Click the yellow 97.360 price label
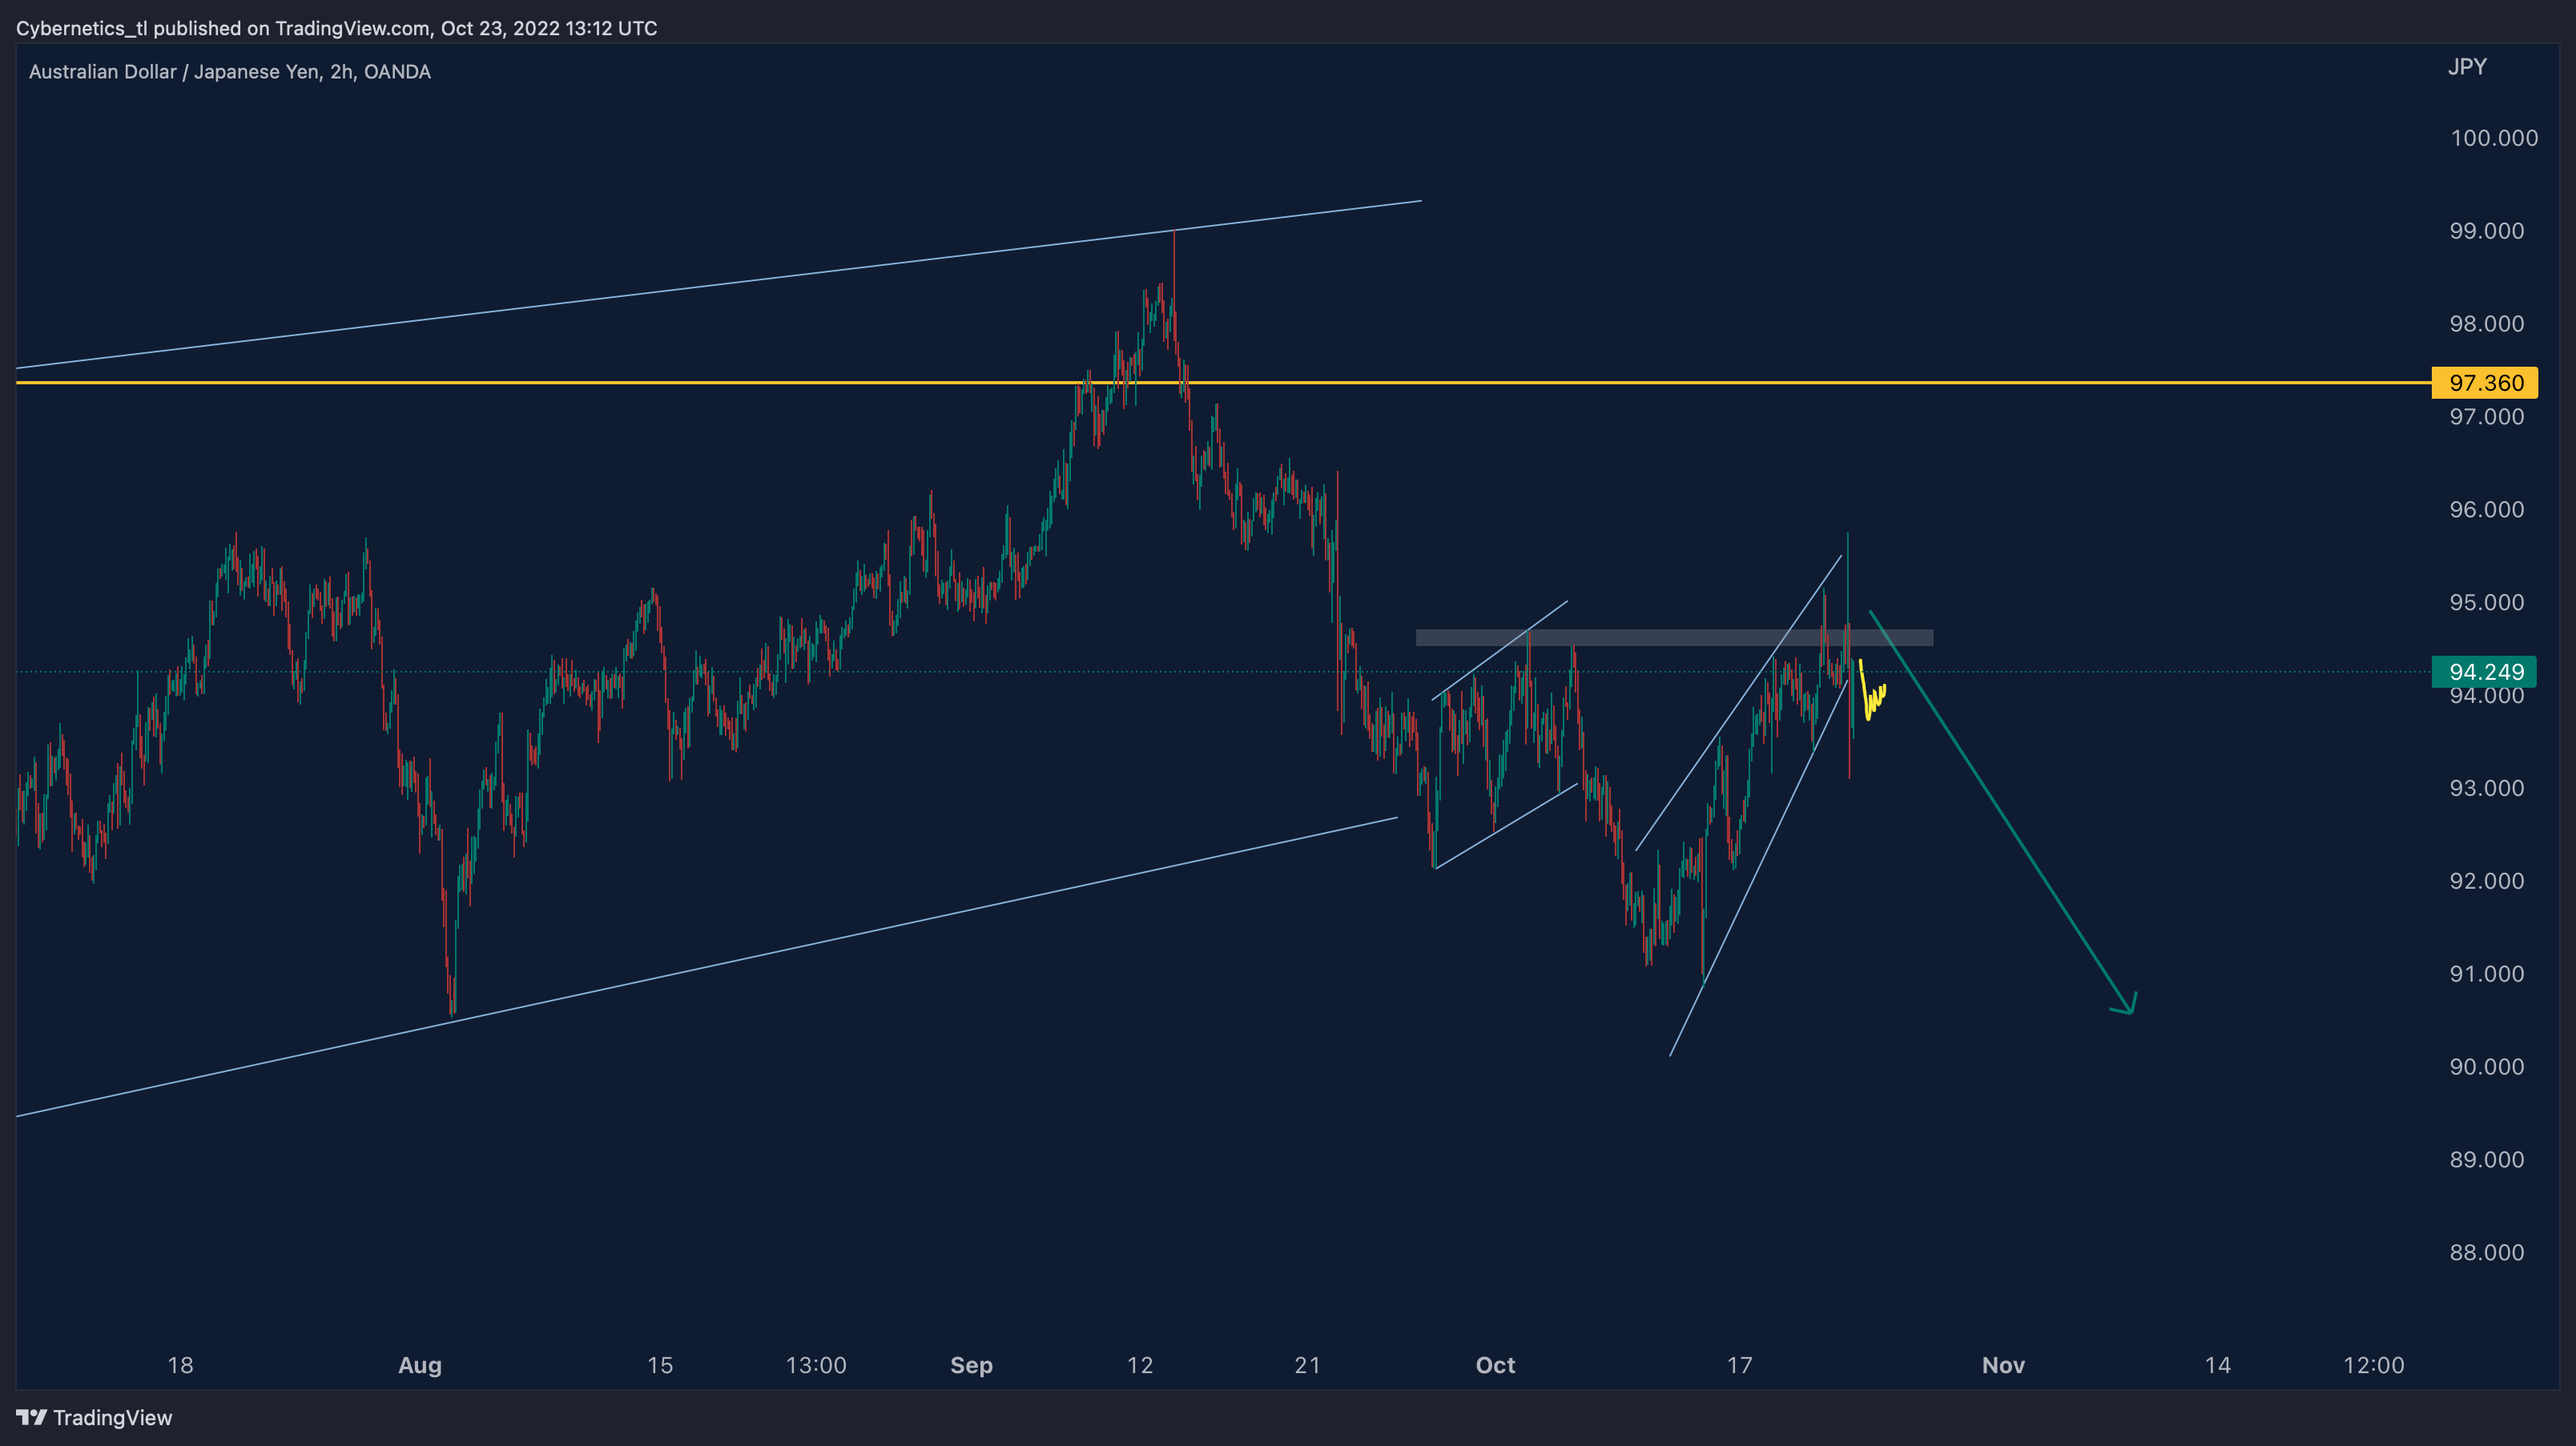This screenshot has width=2576, height=1446. (2485, 383)
